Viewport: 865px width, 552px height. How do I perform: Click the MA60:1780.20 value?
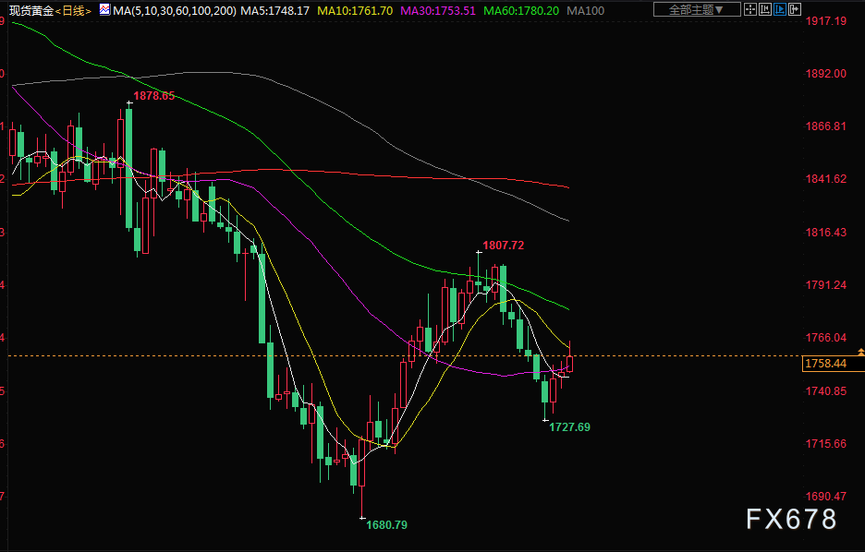point(521,10)
